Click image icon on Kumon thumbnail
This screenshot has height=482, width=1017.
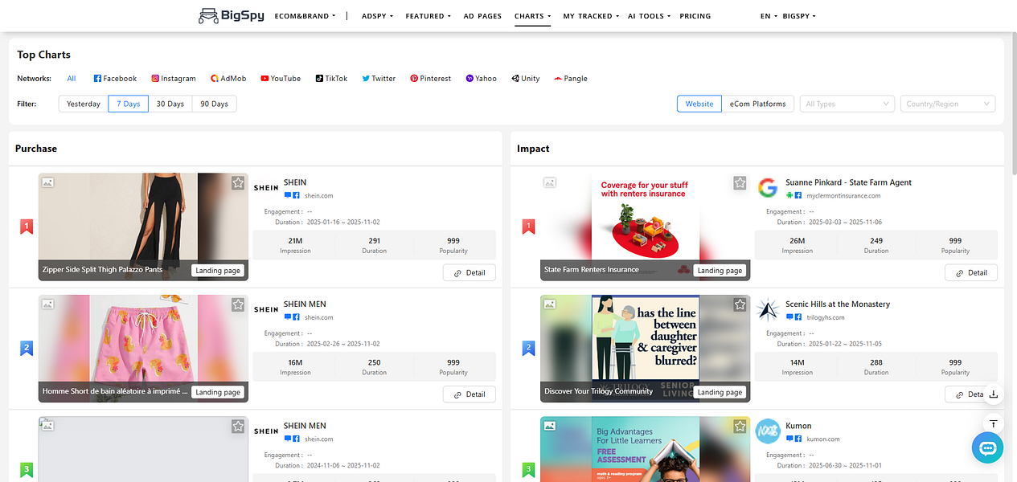pos(550,427)
